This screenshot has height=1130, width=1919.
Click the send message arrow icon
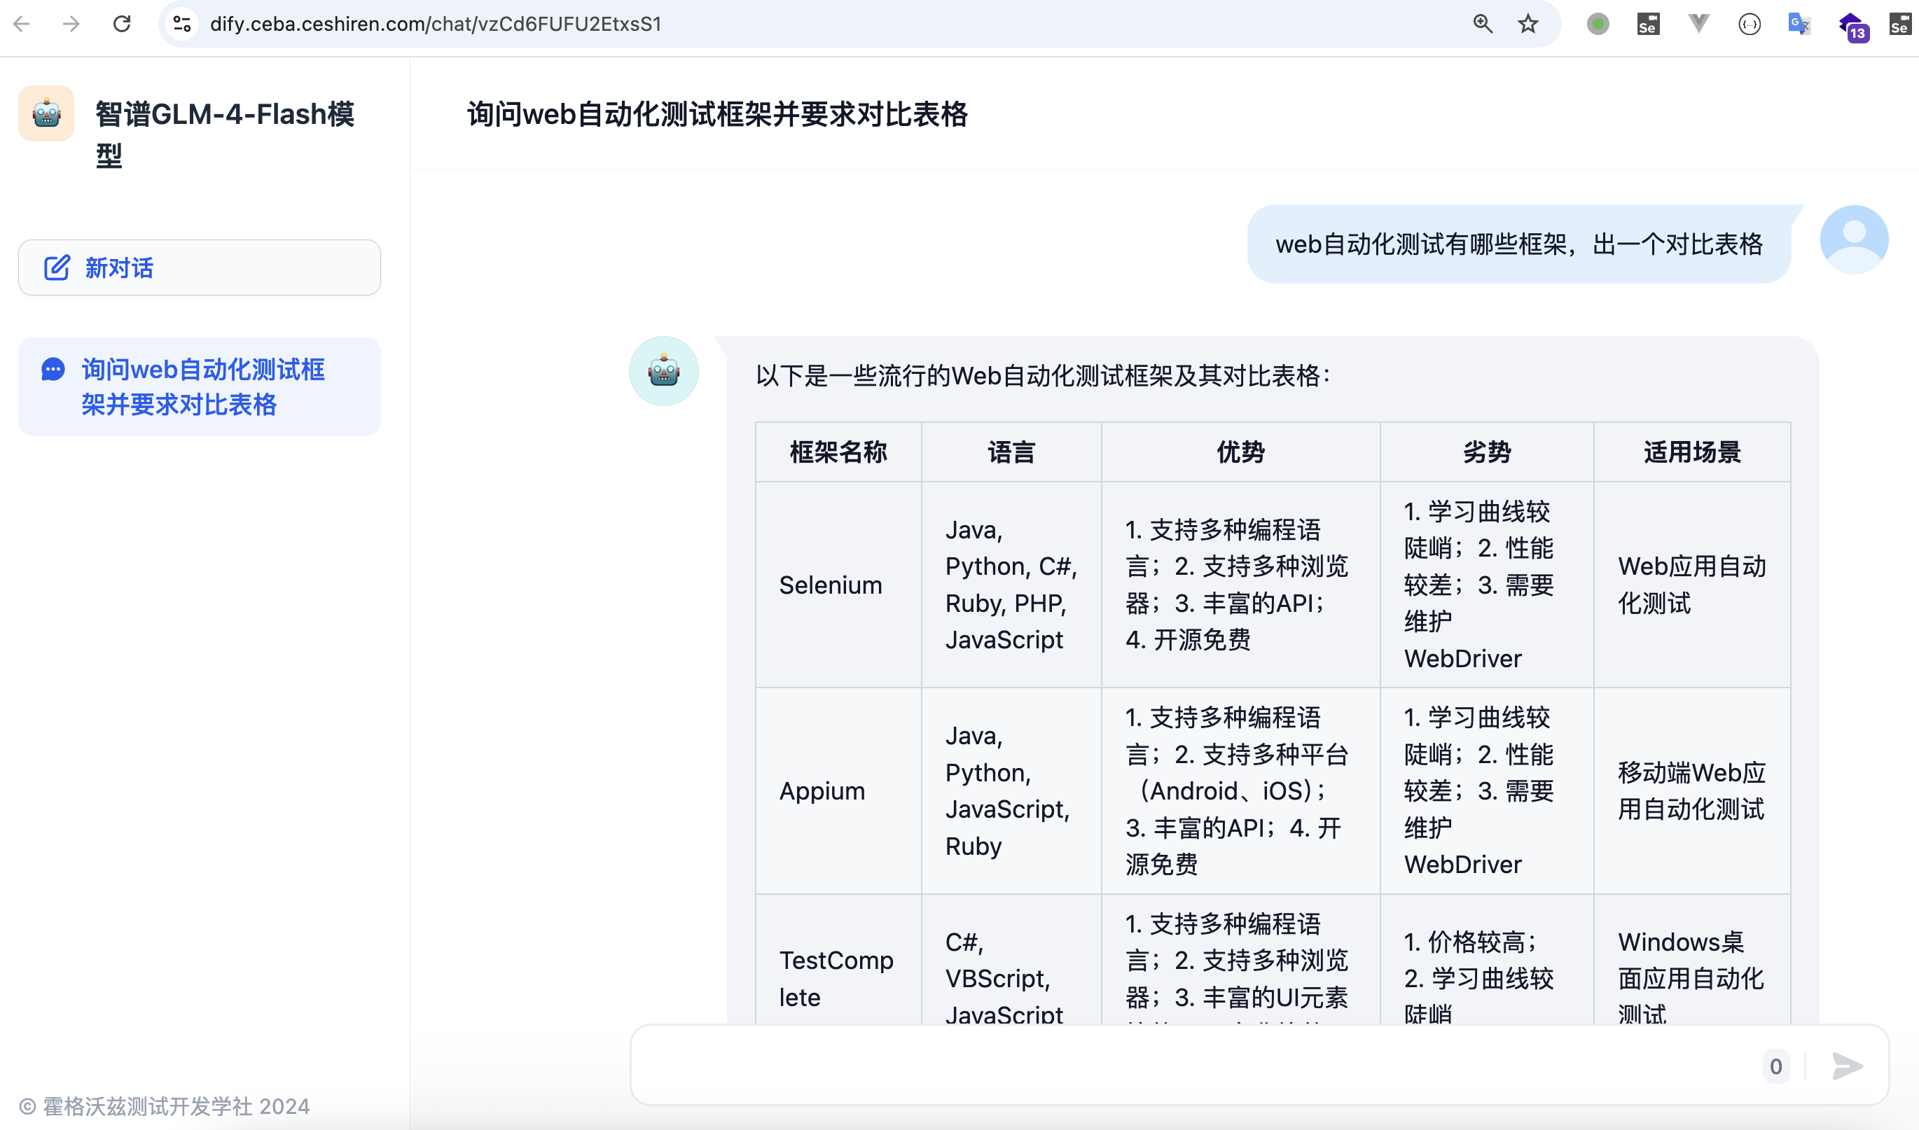(1847, 1066)
